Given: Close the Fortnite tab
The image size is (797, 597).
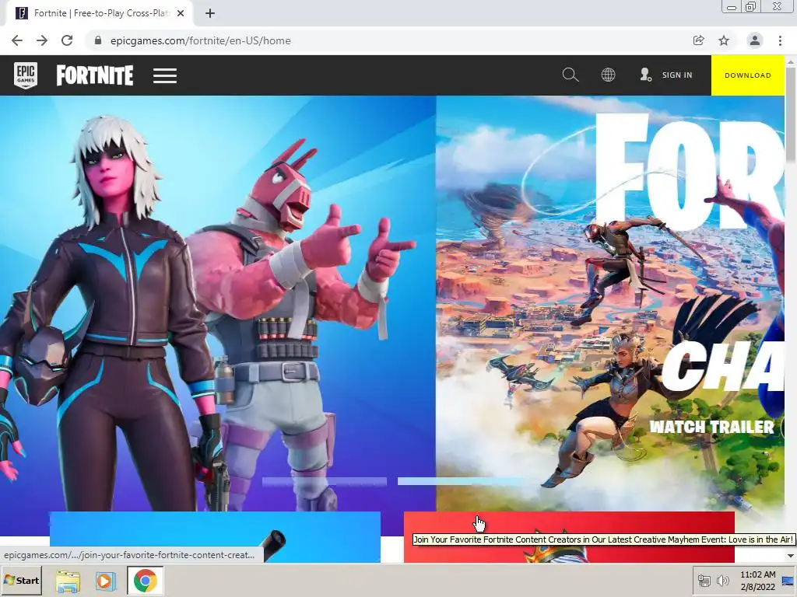Looking at the screenshot, I should pyautogui.click(x=181, y=13).
